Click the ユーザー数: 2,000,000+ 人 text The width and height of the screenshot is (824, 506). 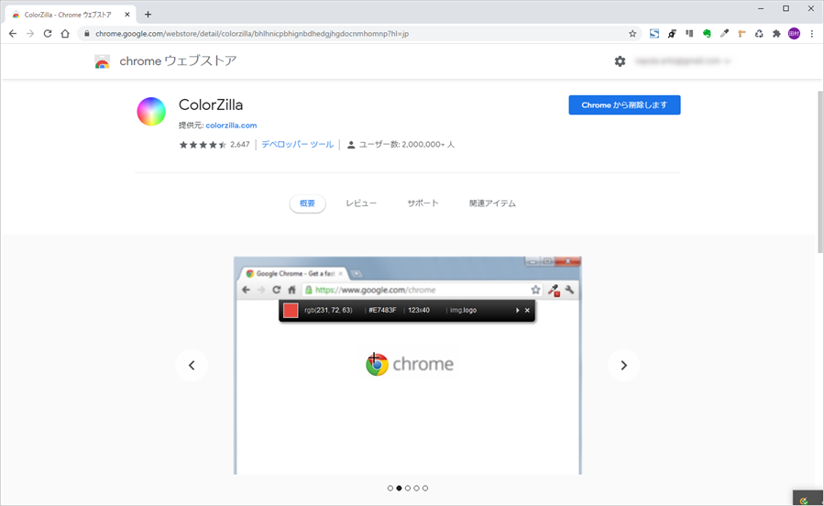[x=407, y=145]
